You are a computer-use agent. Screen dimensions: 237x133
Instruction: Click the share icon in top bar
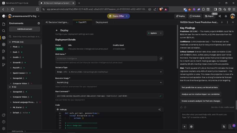coord(220,16)
